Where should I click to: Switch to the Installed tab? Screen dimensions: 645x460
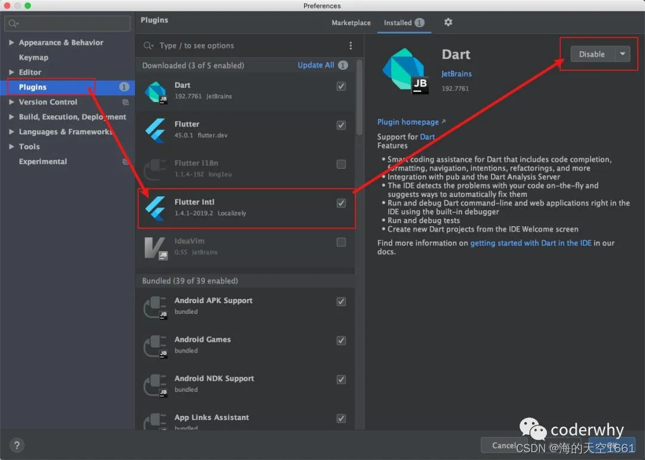pos(404,23)
